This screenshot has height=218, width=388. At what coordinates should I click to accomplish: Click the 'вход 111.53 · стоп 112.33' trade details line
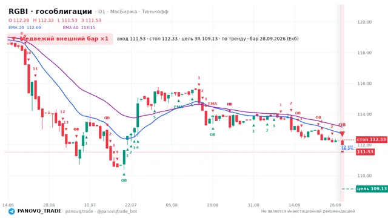pyautogui.click(x=208, y=39)
